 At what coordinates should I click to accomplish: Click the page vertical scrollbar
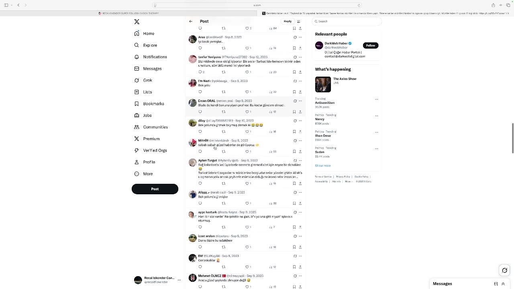(x=512, y=138)
